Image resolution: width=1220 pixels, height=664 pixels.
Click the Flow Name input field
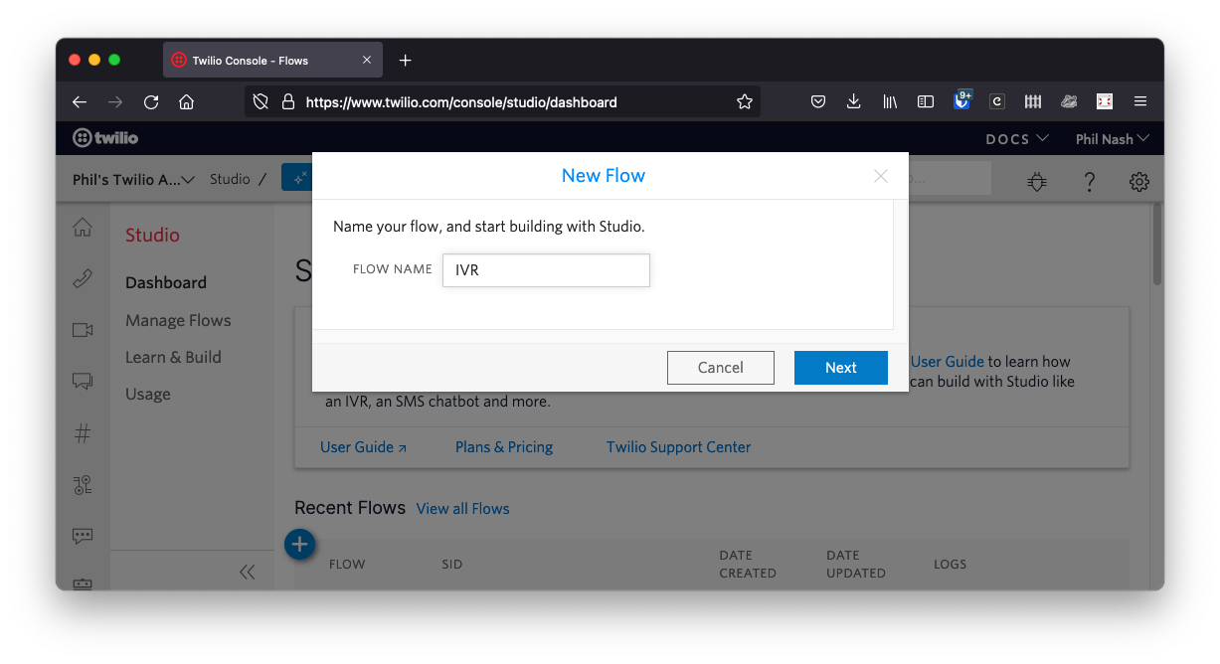click(546, 270)
